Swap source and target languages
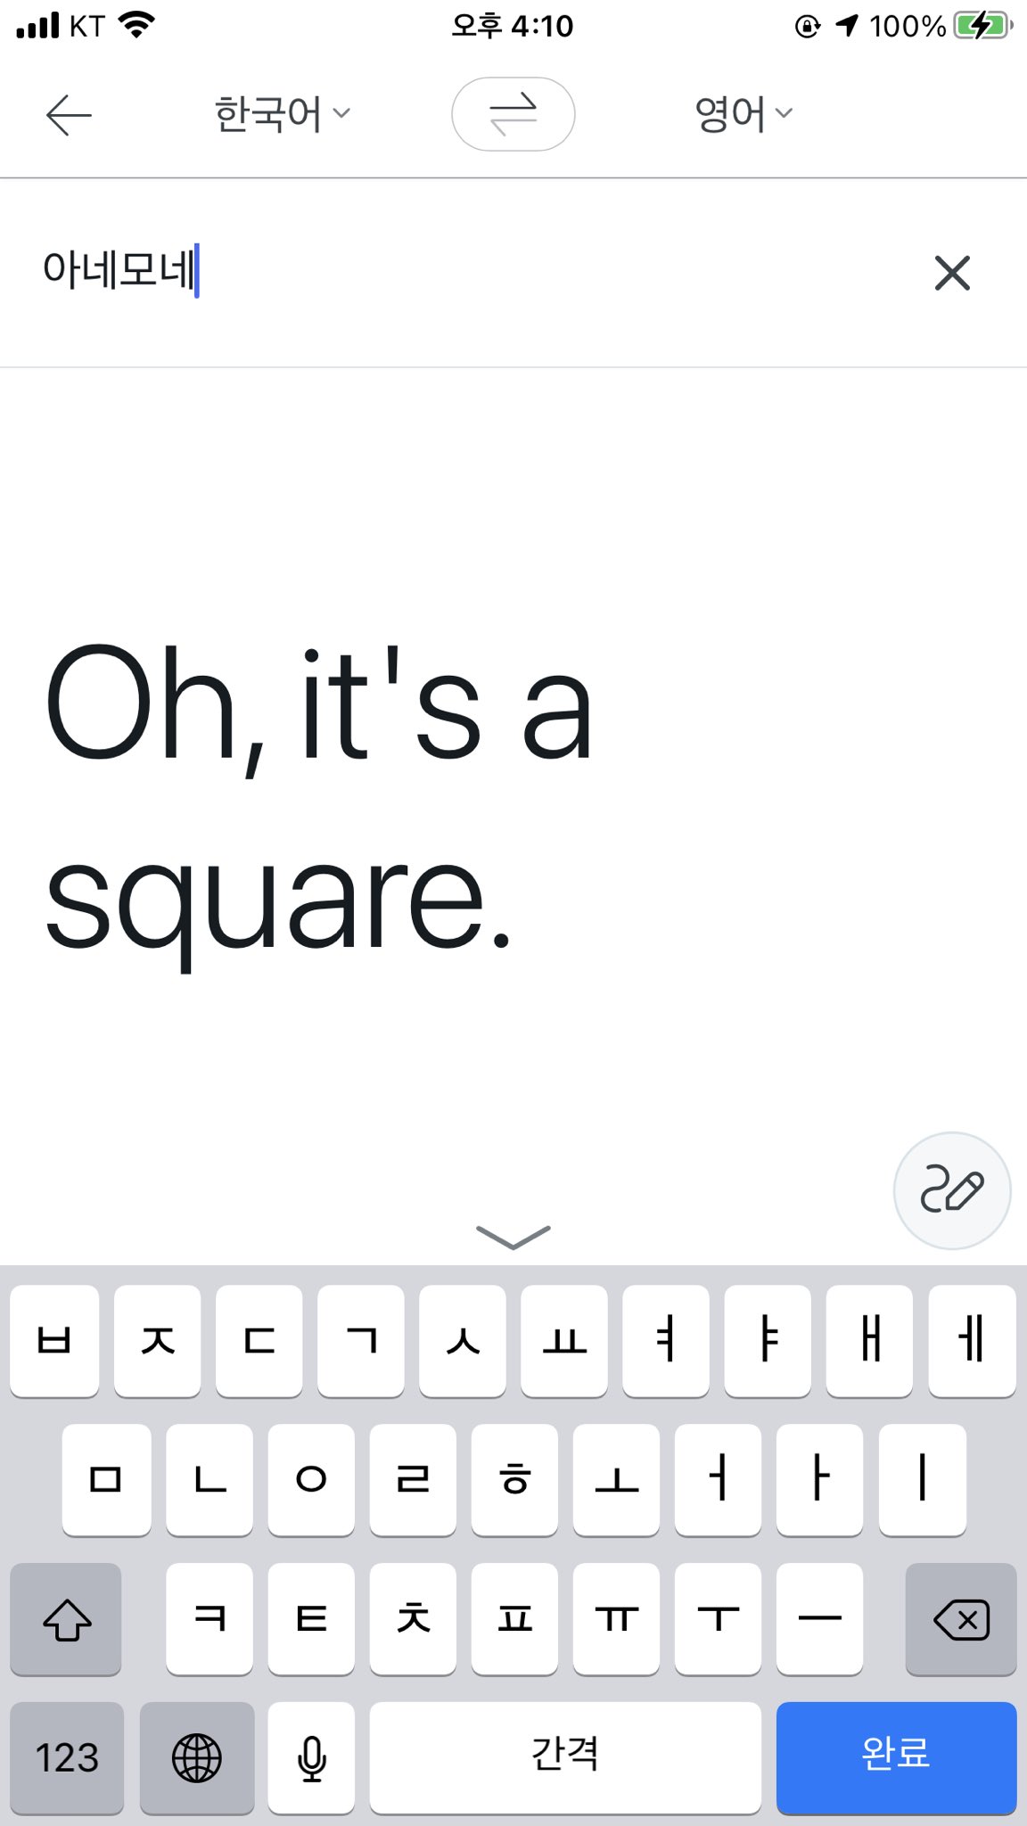The width and height of the screenshot is (1027, 1826). pyautogui.click(x=513, y=114)
